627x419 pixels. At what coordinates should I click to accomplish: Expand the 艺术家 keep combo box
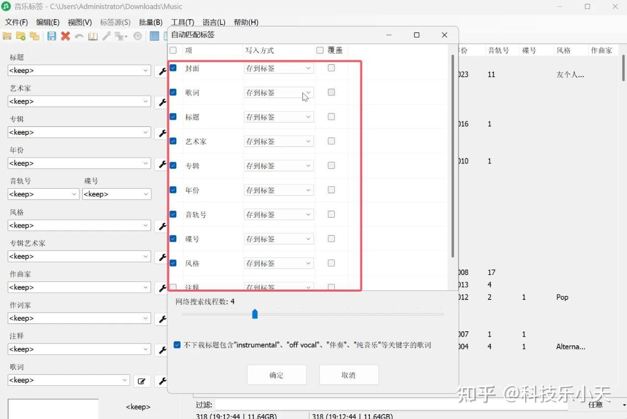click(x=79, y=101)
